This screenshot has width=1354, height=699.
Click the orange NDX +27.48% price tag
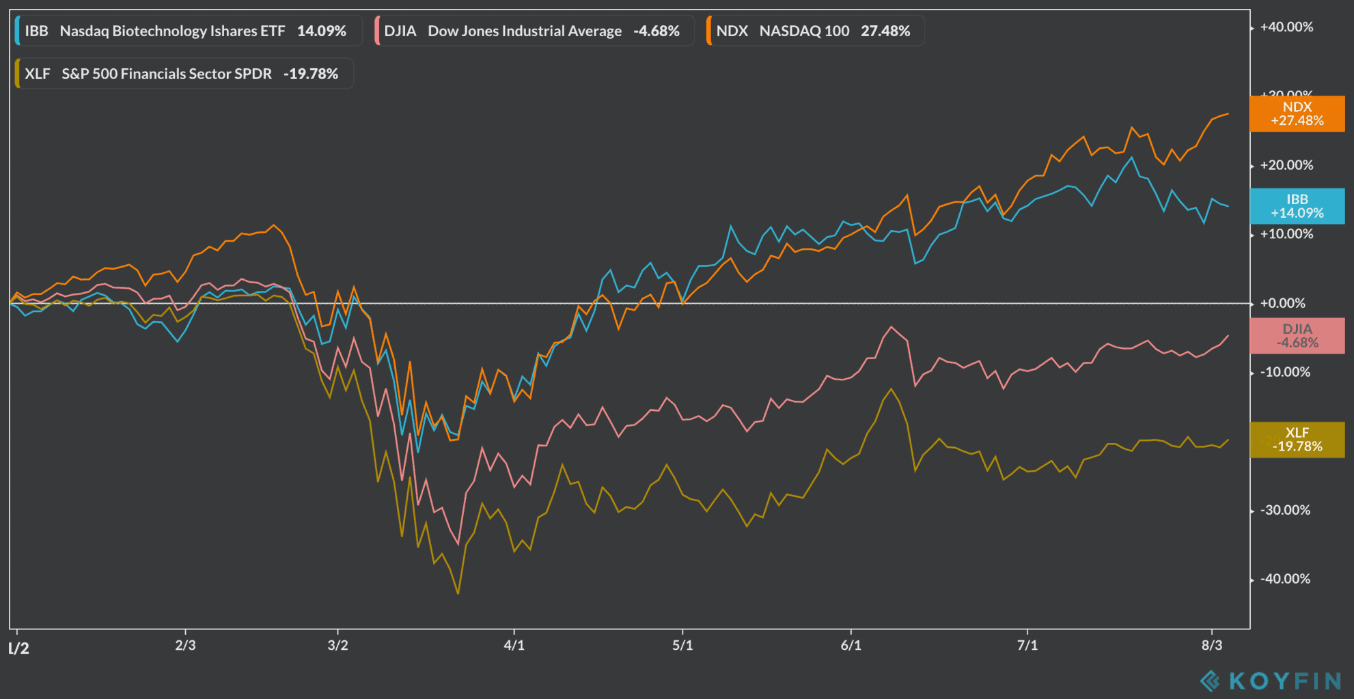click(x=1297, y=113)
